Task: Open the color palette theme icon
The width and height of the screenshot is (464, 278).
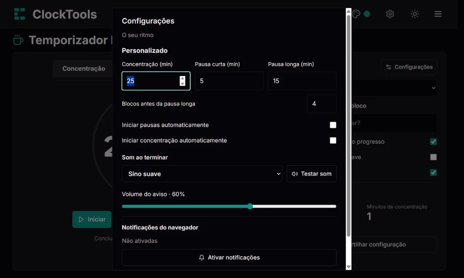Action: (356, 14)
